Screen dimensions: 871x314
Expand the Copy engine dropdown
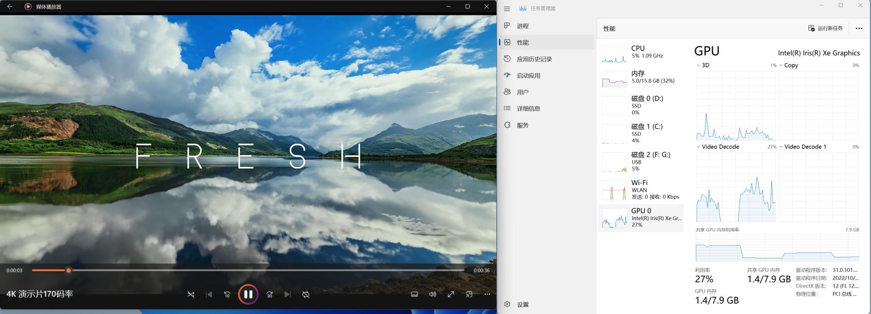point(781,65)
